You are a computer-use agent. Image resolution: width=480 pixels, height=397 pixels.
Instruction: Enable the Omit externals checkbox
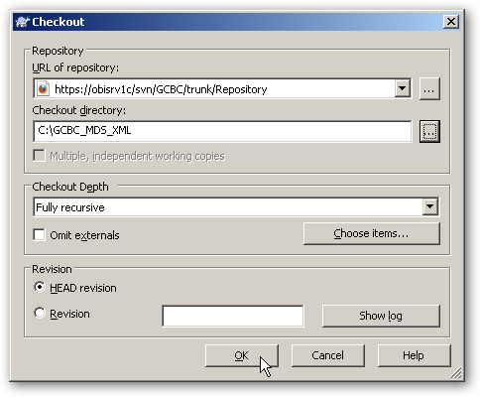tap(40, 235)
